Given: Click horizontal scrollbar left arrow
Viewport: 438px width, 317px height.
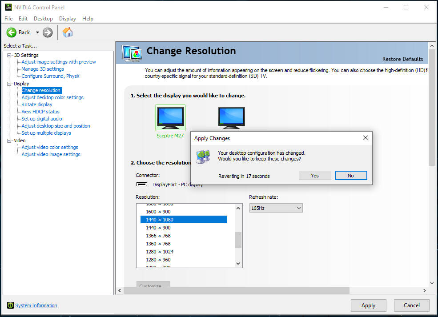Looking at the screenshot, I should (x=120, y=290).
